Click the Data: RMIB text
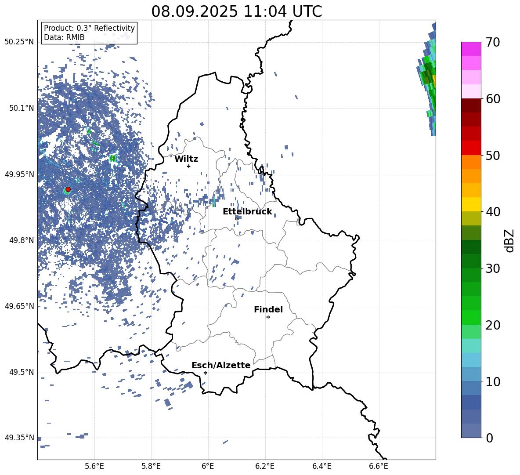 point(64,37)
